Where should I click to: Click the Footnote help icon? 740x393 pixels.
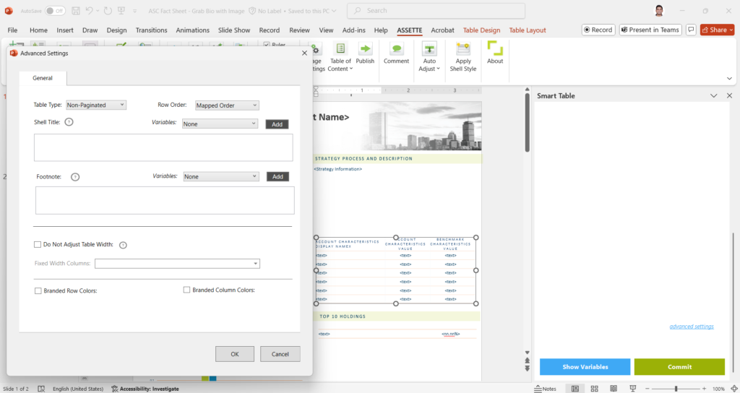click(x=75, y=176)
